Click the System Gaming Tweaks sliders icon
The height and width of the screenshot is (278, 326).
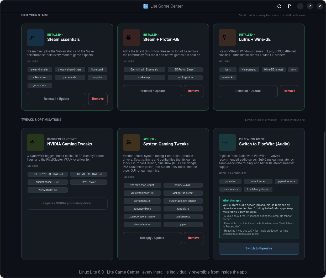click(x=132, y=142)
